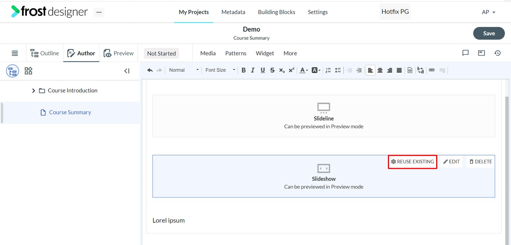This screenshot has width=511, height=245.
Task: Click the undo arrow in editor toolbar
Action: [x=150, y=70]
